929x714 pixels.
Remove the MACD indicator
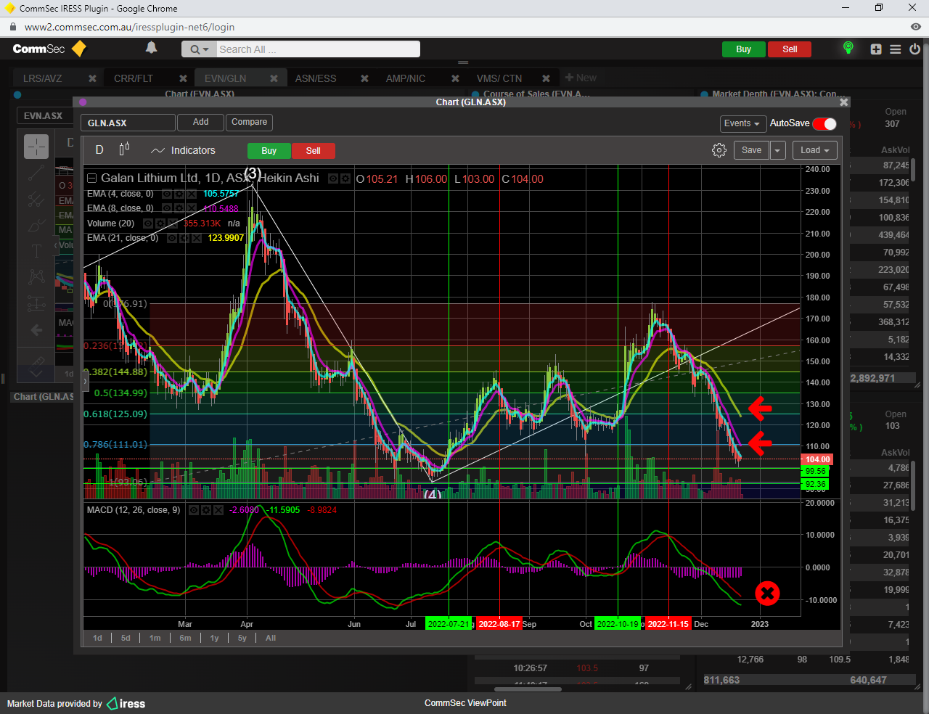click(218, 510)
